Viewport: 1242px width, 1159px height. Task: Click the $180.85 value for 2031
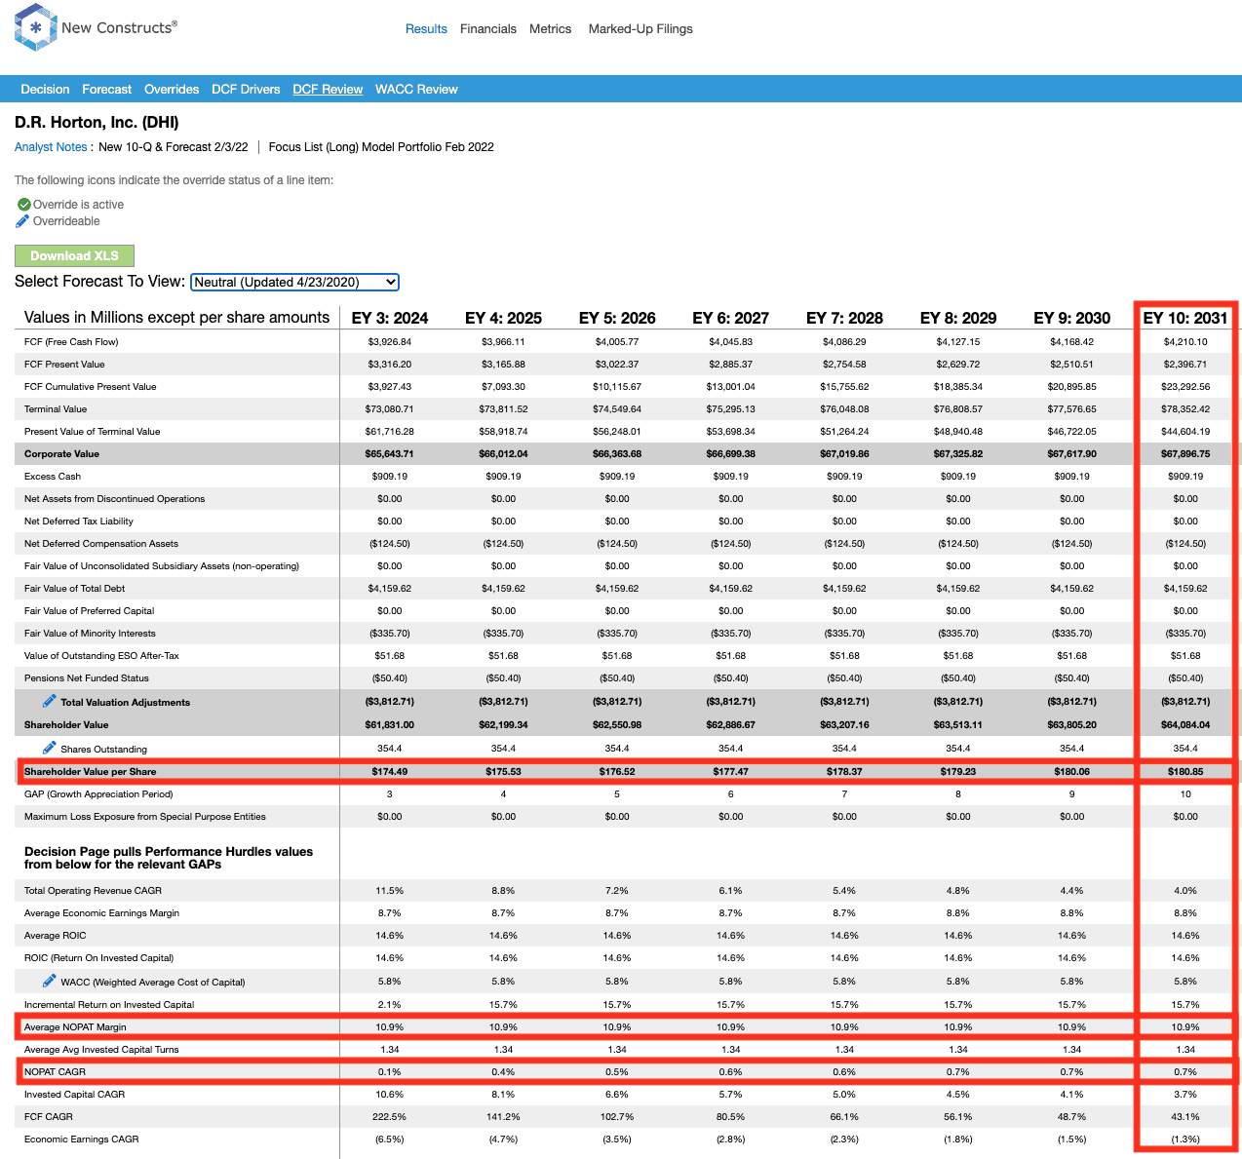click(1185, 772)
